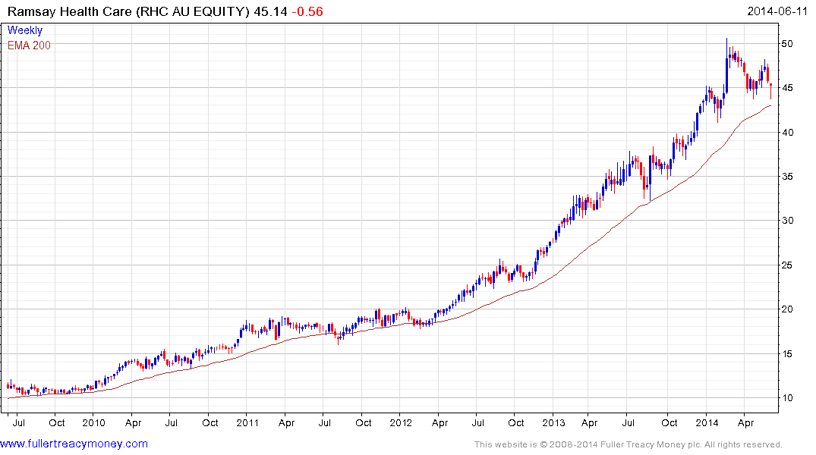This screenshot has height=455, width=816.
Task: Select the 'Weekly' label
Action: (25, 30)
